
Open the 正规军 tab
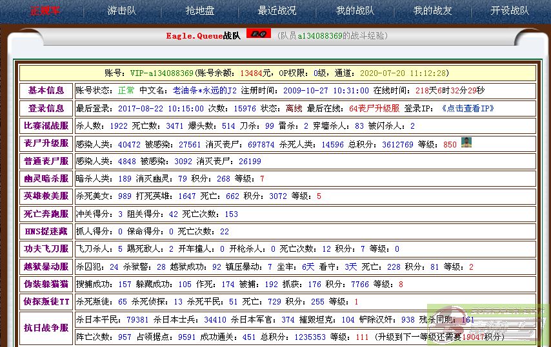(45, 10)
